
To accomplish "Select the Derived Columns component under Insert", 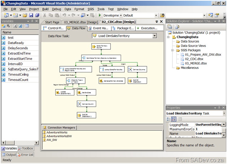I will pos(137,69).
